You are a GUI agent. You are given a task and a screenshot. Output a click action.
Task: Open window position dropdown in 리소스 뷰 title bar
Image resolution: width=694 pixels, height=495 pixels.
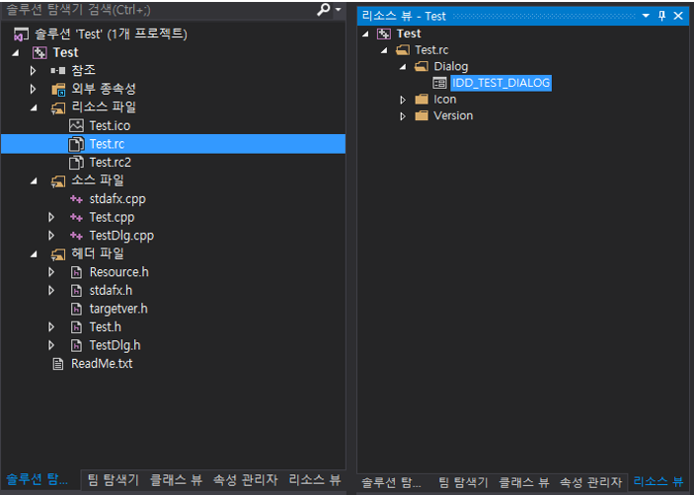point(646,17)
